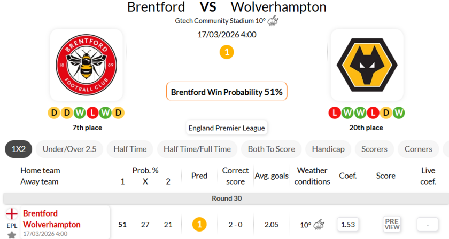This screenshot has width=449, height=239.
Task: Click the England Premier League label
Action: click(227, 128)
